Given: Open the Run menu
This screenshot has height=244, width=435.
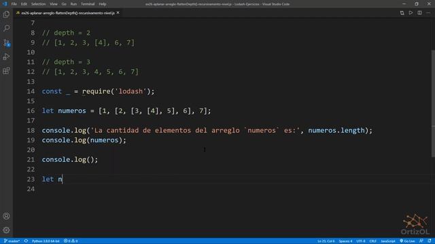Looking at the screenshot, I should 73,4.
